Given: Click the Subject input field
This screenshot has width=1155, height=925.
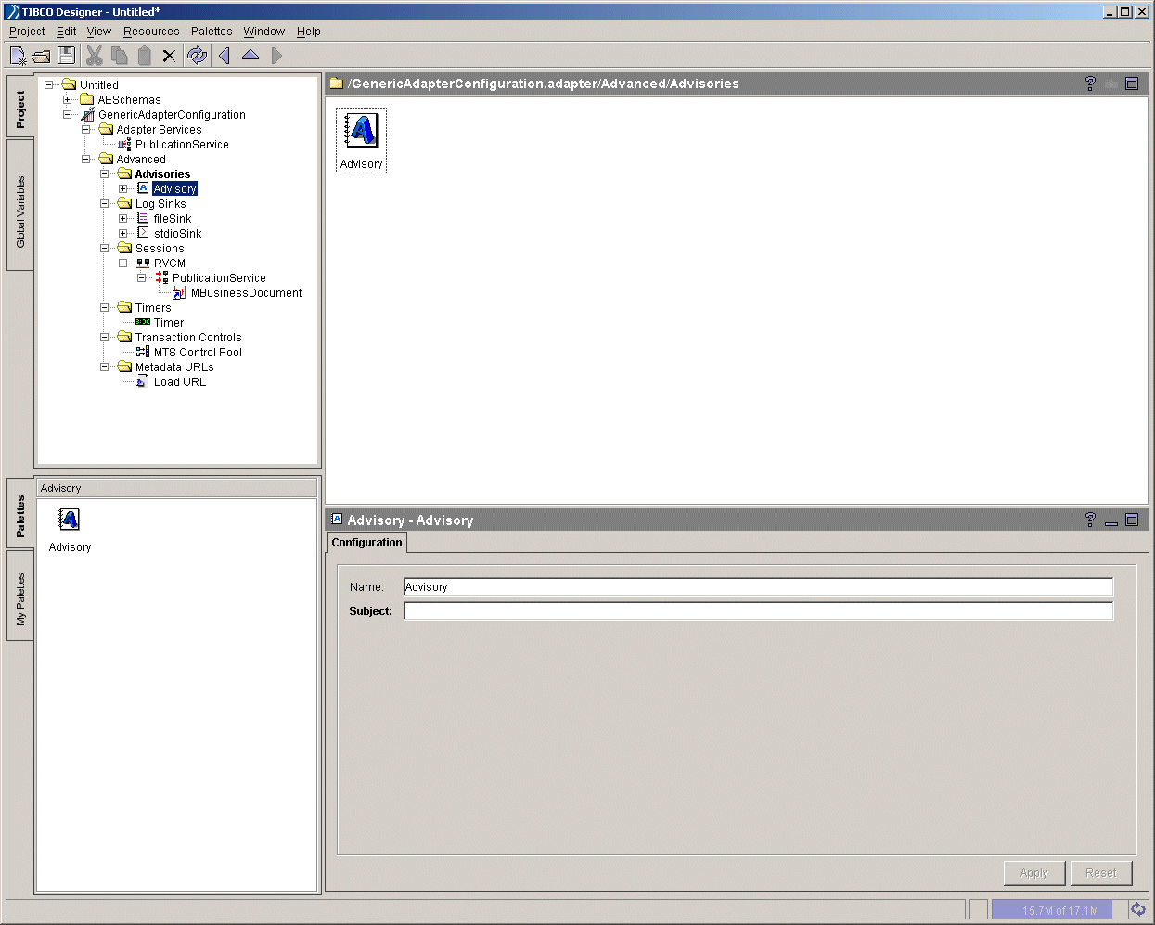Looking at the screenshot, I should pyautogui.click(x=759, y=611).
